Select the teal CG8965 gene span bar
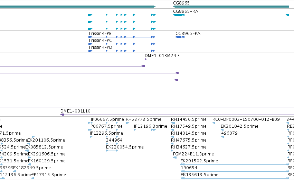This screenshot has height=180, width=294. [231, 7]
